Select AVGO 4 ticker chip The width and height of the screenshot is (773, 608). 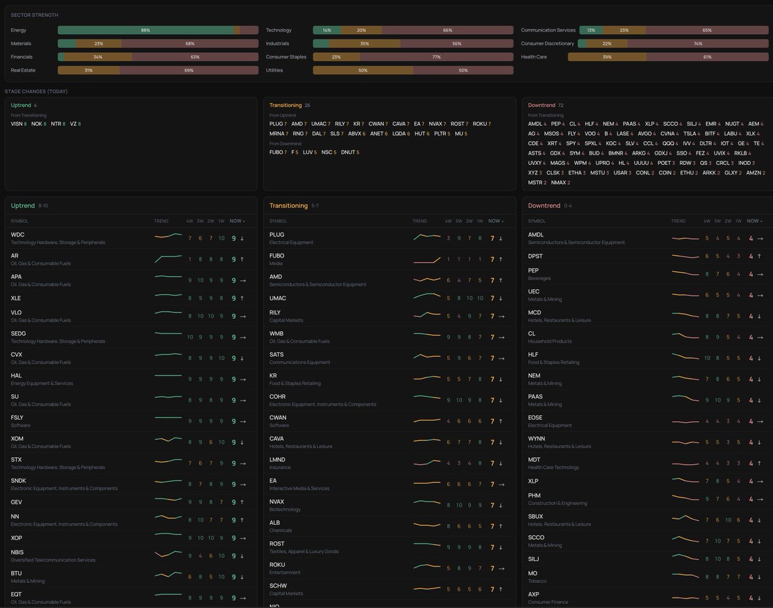pos(645,133)
